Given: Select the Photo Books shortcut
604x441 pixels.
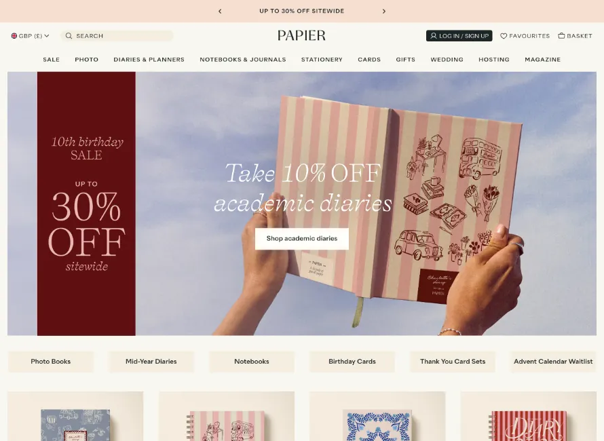Looking at the screenshot, I should point(50,362).
